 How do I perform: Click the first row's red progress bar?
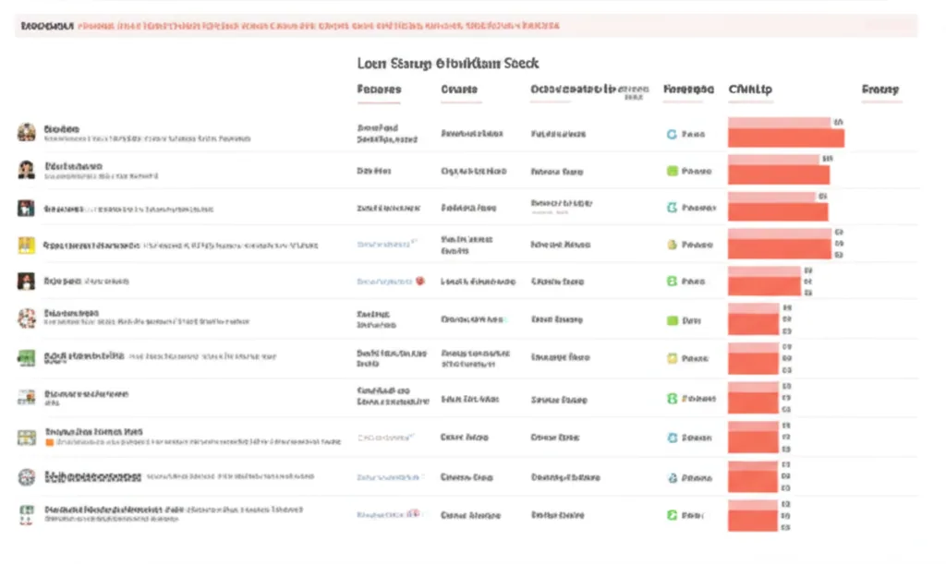[x=785, y=135]
